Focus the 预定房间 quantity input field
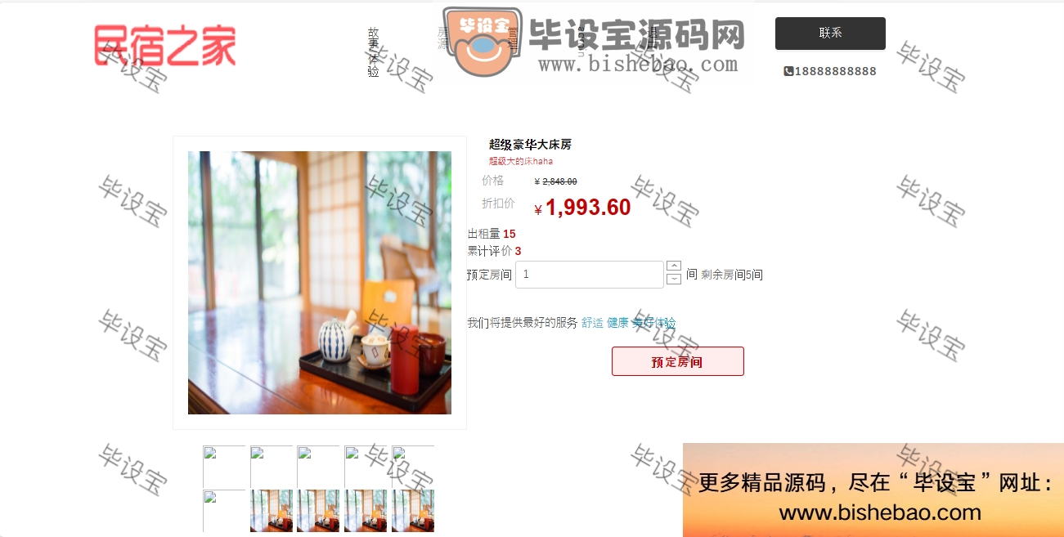The width and height of the screenshot is (1064, 537). click(x=590, y=275)
